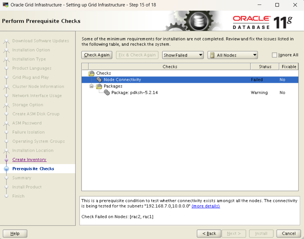Open the Show Failed dropdown
The width and height of the screenshot is (304, 239).
(x=183, y=55)
